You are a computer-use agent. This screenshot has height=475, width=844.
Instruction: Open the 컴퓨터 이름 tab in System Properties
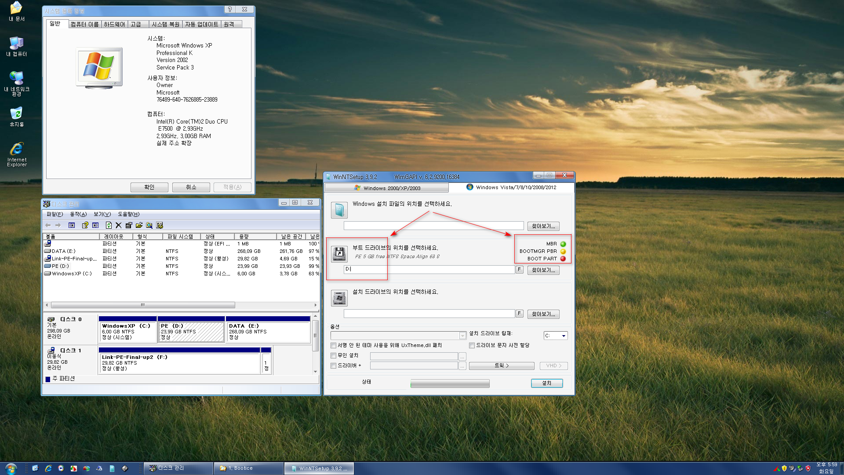tap(85, 24)
